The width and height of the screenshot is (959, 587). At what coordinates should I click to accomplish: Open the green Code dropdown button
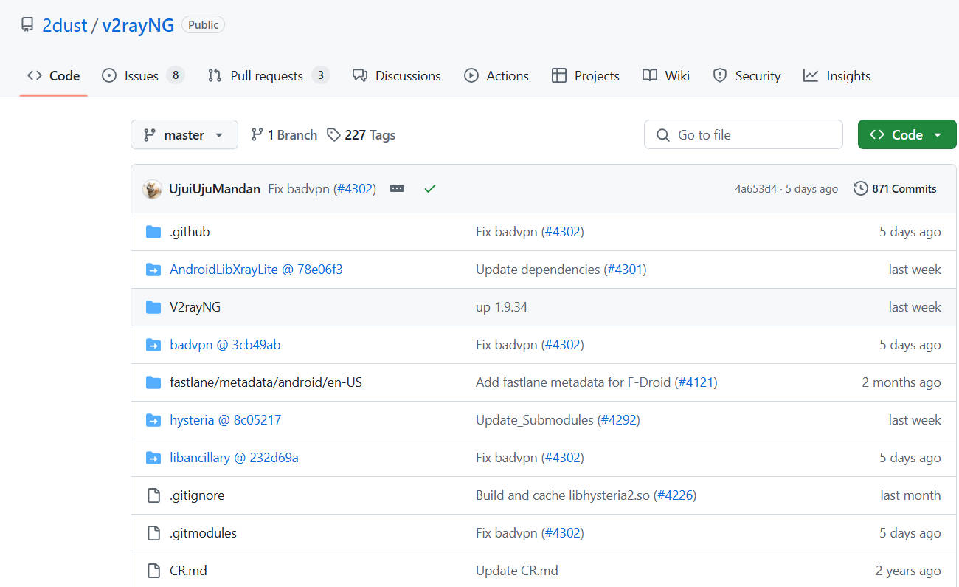coord(907,135)
